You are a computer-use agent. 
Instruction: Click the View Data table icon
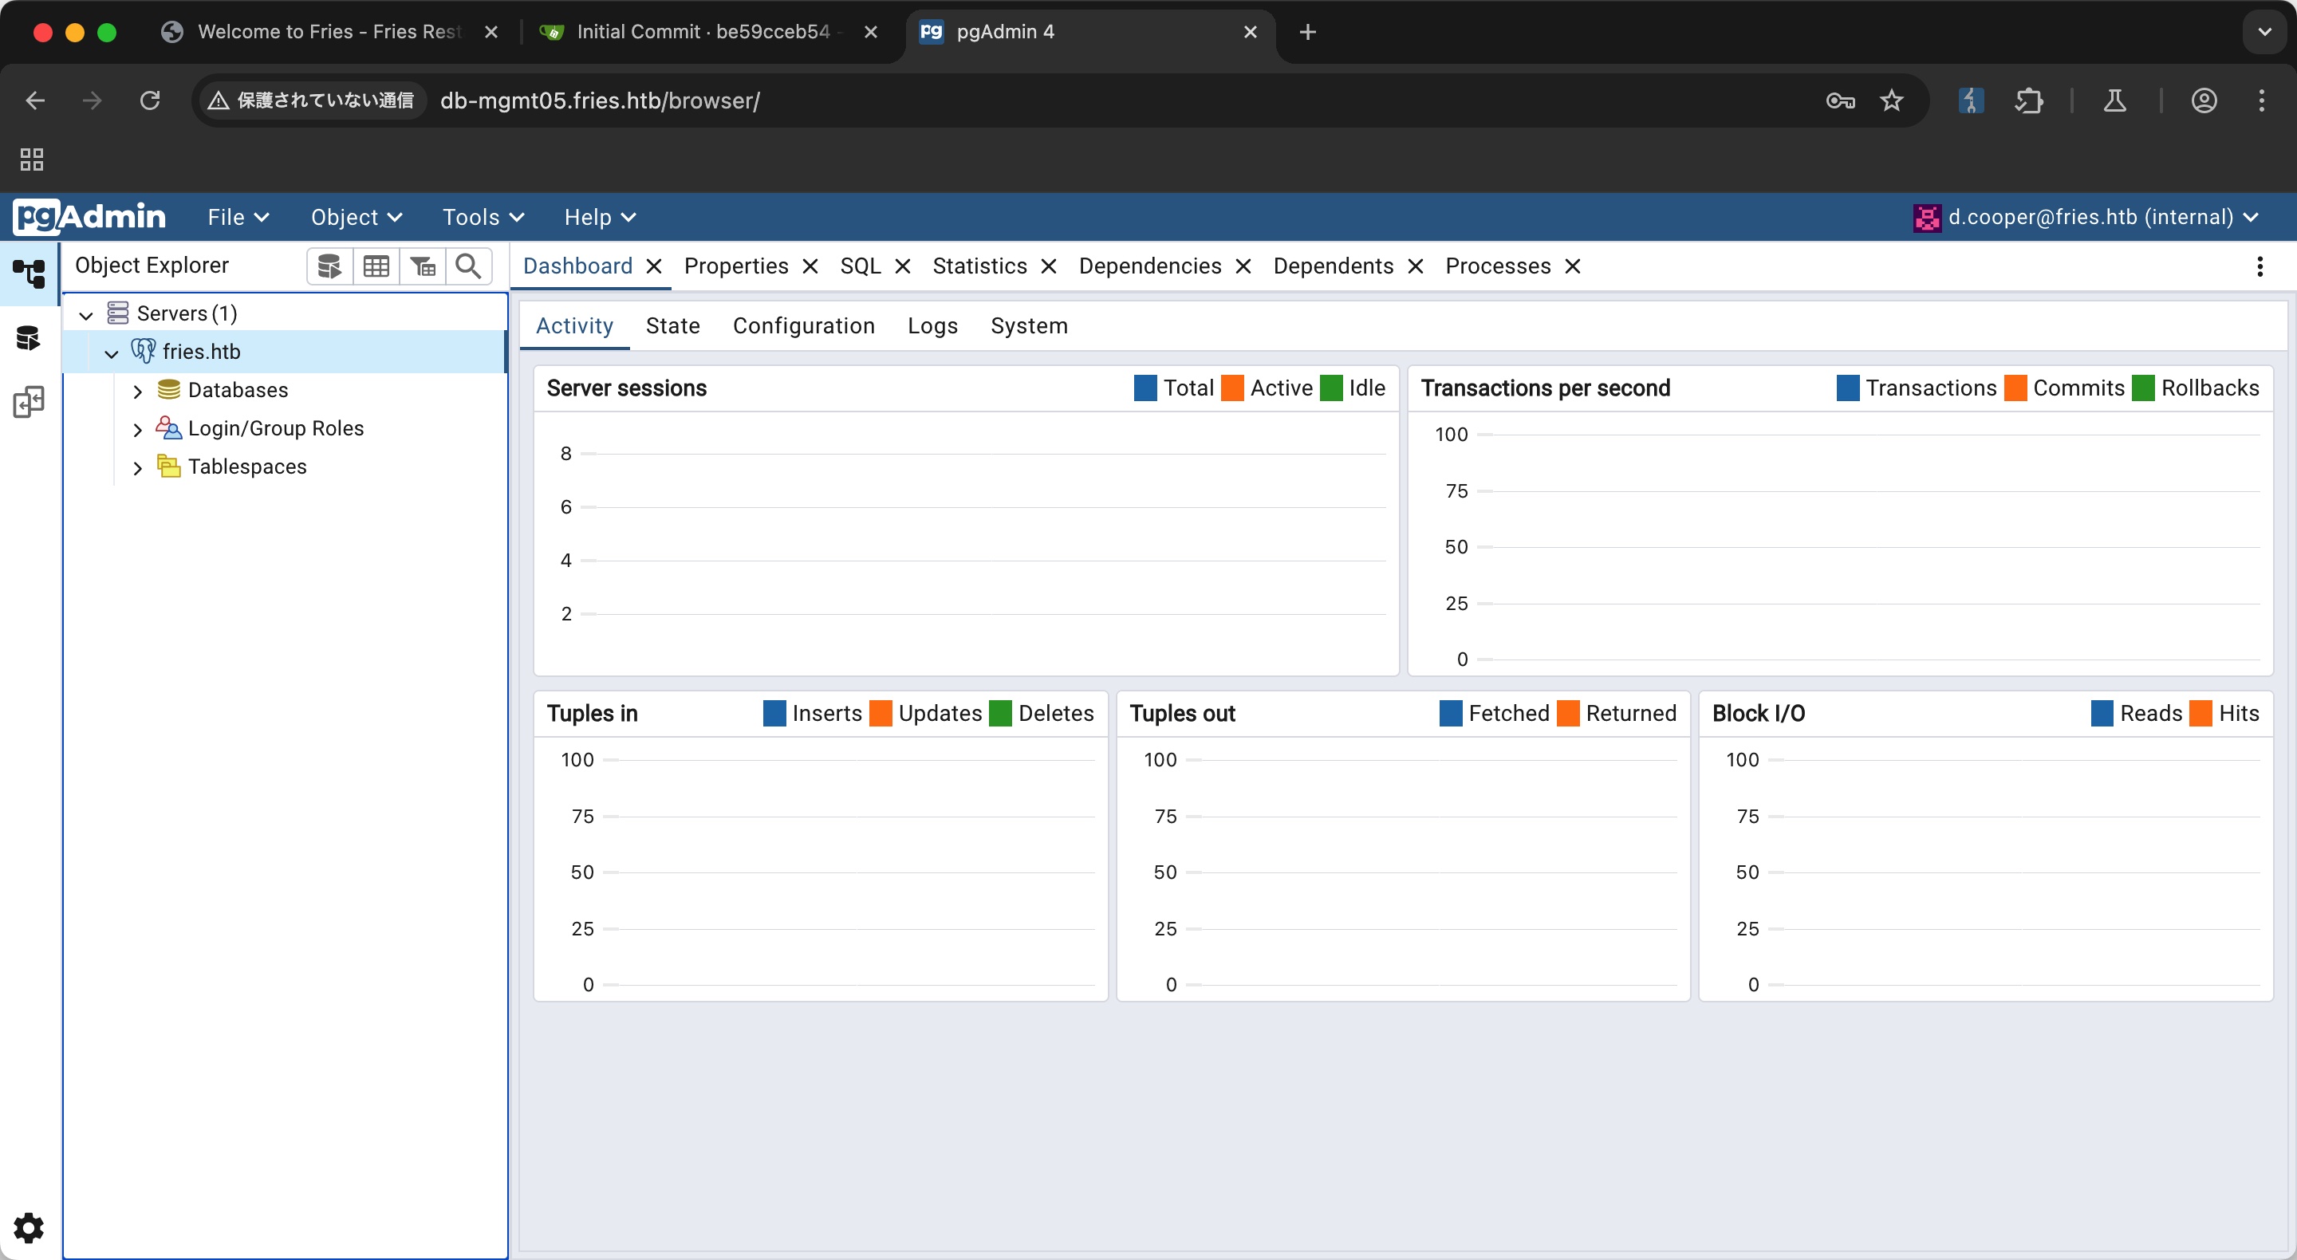pyautogui.click(x=376, y=266)
